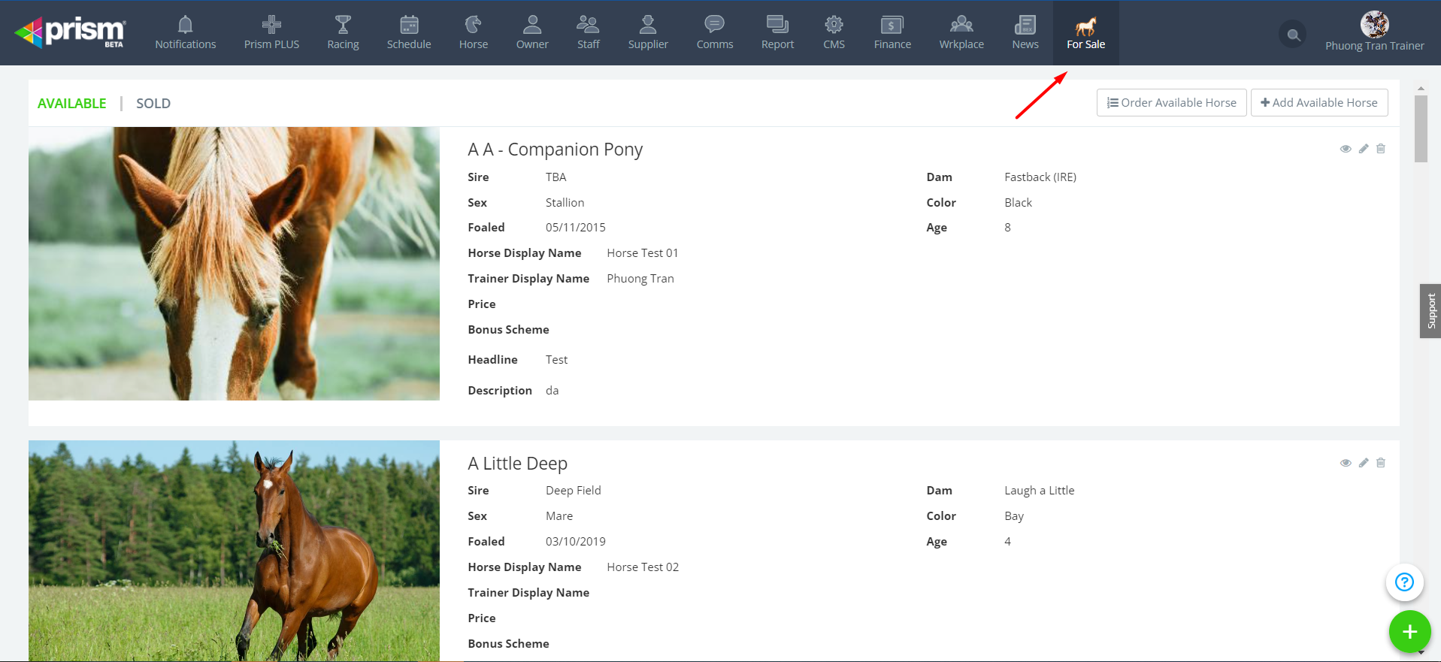Viewport: 1441px width, 662px height.
Task: Expand the Support side tab
Action: [1430, 311]
